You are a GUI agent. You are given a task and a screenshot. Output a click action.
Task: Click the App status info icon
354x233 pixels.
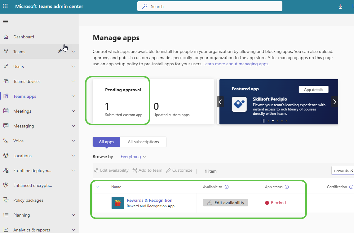point(287,187)
